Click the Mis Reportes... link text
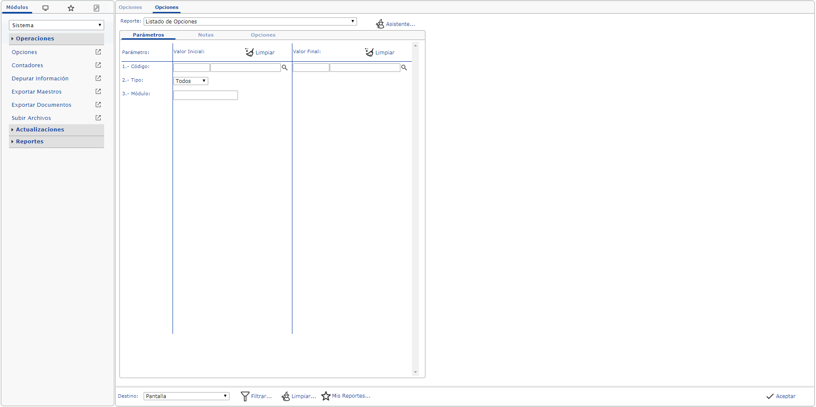The image size is (816, 407). click(351, 396)
